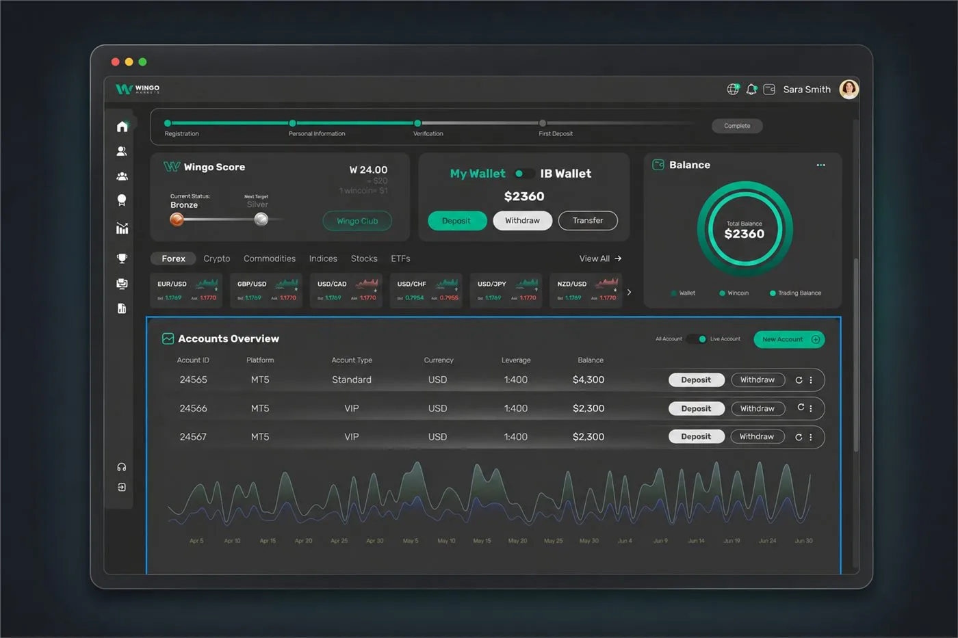Withdraw from account 24565

click(x=758, y=380)
